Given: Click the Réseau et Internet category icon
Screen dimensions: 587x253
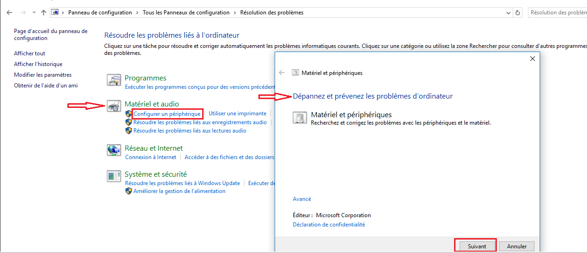Looking at the screenshot, I should tap(114, 150).
